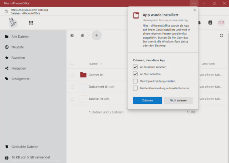Select the Dokument 01.odt row checkbox
The image size is (229, 163).
[72, 87]
